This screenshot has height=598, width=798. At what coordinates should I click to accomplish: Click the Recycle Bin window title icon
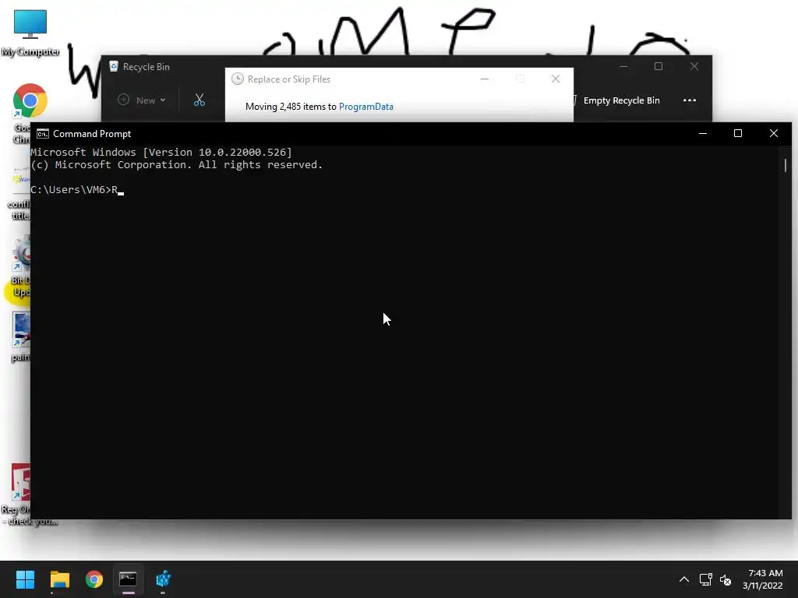[x=114, y=67]
